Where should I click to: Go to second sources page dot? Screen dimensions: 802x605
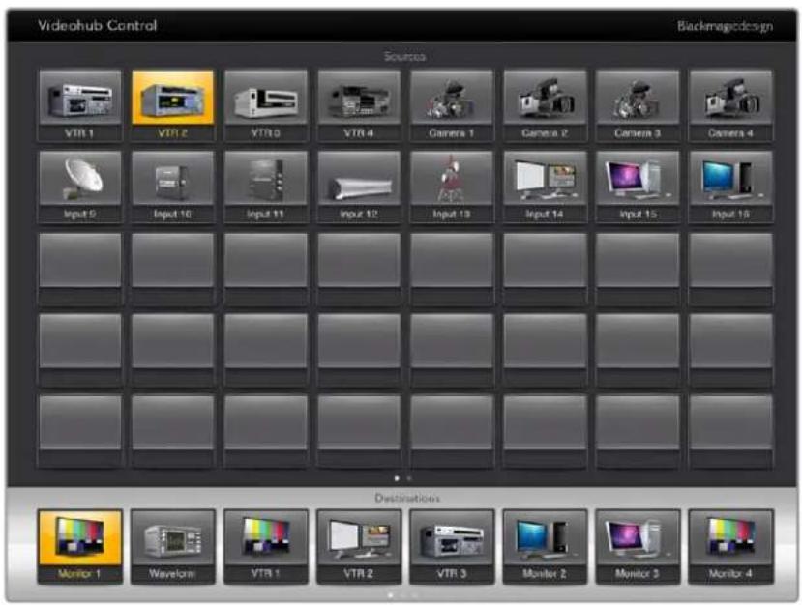pyautogui.click(x=408, y=478)
